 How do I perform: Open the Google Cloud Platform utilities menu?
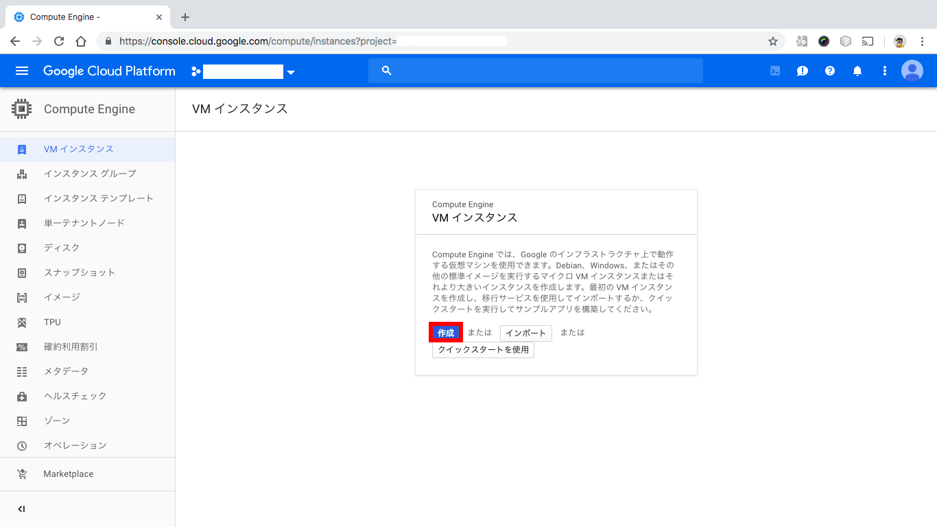tap(884, 71)
